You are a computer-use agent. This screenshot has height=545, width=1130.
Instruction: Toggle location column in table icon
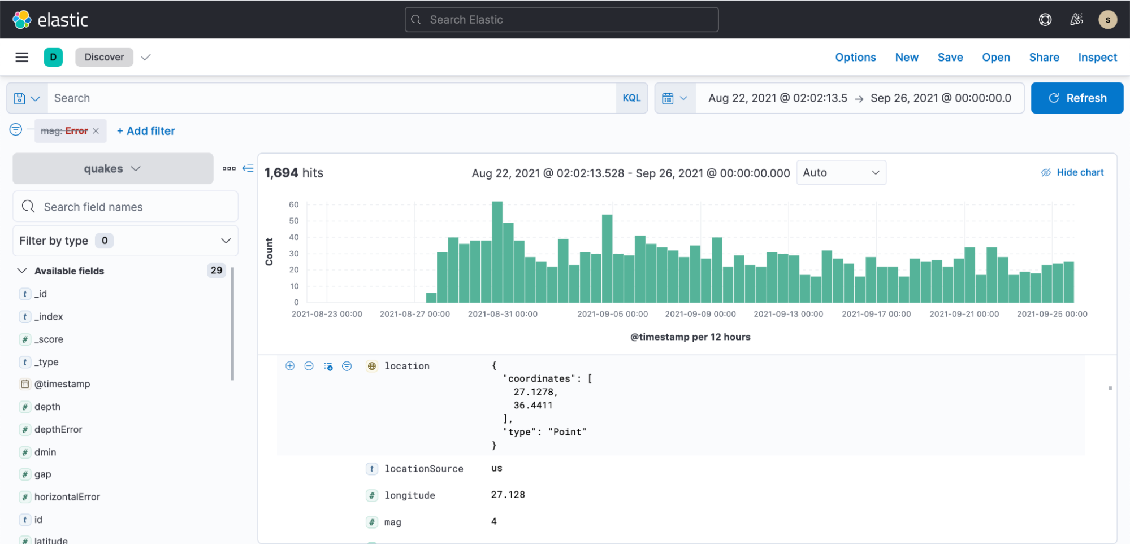pos(328,367)
